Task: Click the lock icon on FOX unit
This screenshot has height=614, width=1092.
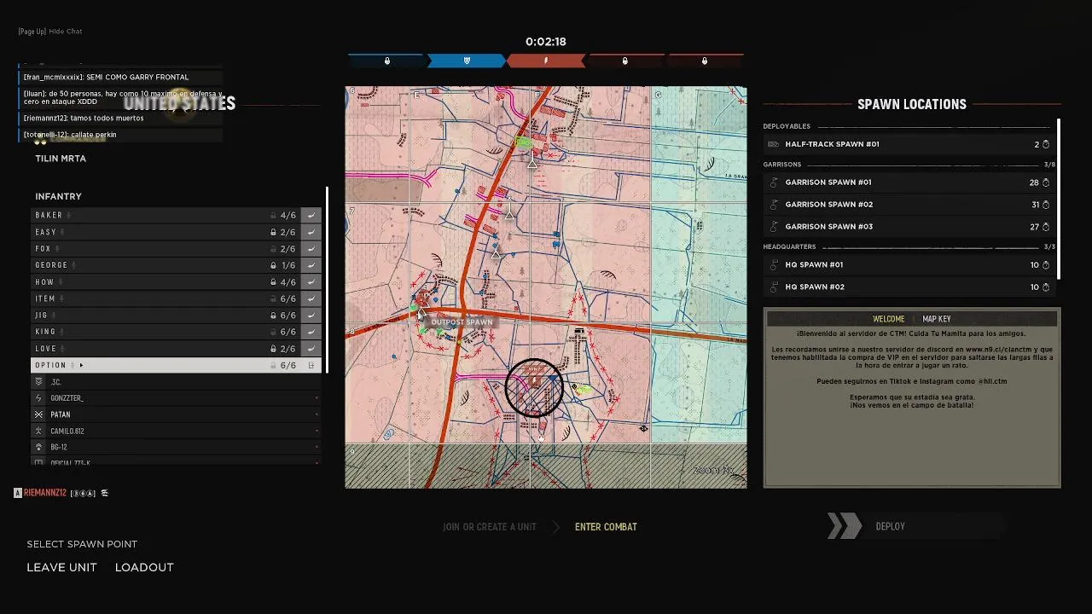Action: tap(273, 249)
